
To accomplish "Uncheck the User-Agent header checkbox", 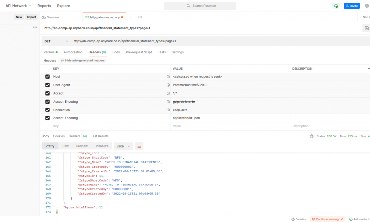I will (x=48, y=85).
